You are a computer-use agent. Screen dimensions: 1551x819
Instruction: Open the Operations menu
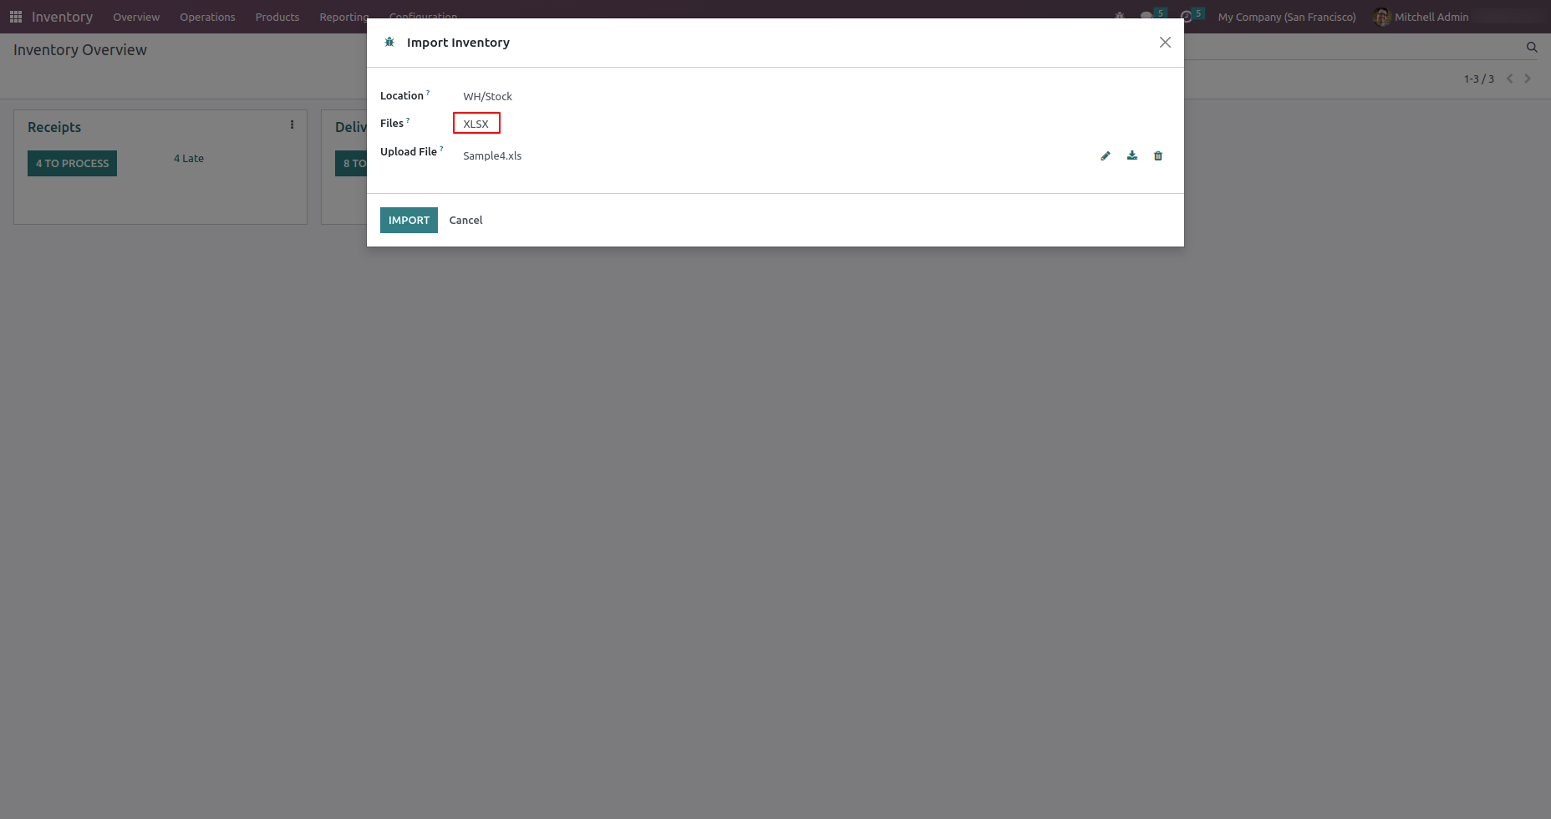point(207,17)
